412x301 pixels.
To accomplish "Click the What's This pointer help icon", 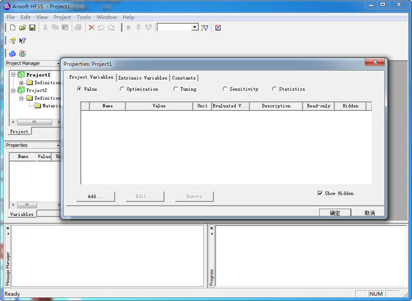I will pyautogui.click(x=23, y=41).
